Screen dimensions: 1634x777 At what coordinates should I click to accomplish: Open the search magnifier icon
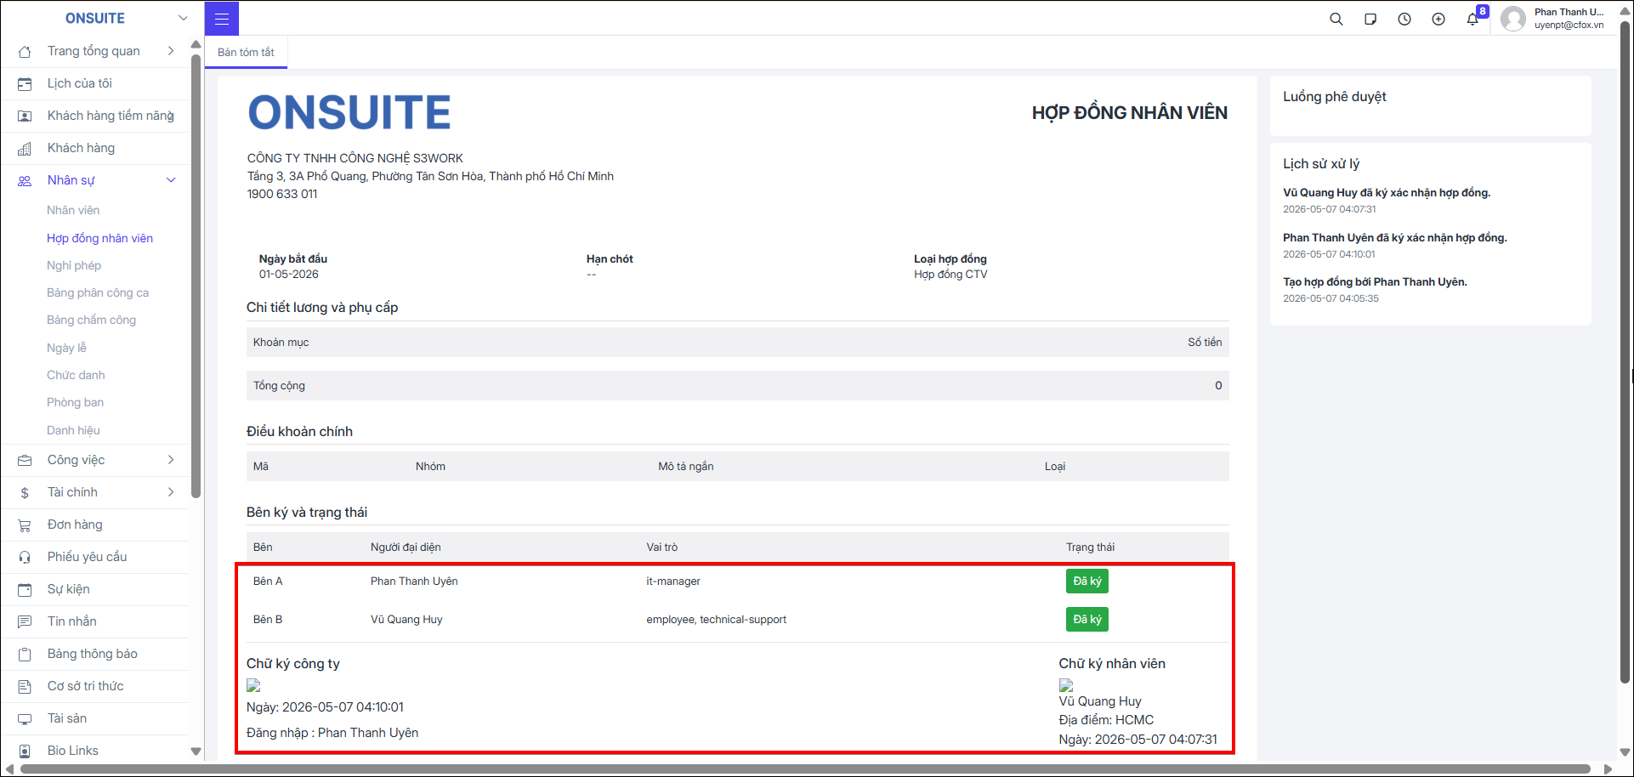pos(1336,19)
